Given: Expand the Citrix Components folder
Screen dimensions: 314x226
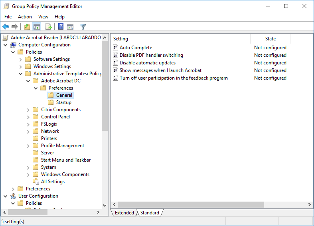Looking at the screenshot, I should (x=28, y=110).
